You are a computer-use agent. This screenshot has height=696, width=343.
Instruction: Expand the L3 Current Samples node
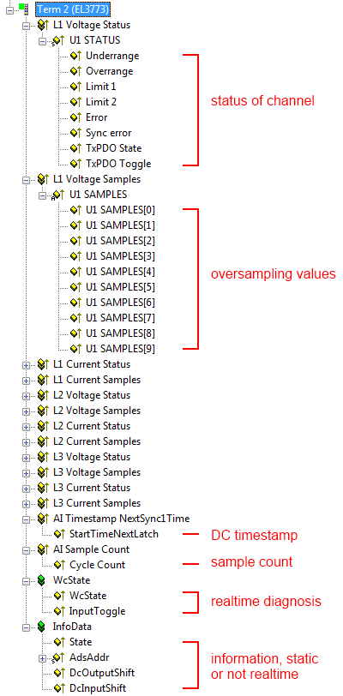[26, 504]
